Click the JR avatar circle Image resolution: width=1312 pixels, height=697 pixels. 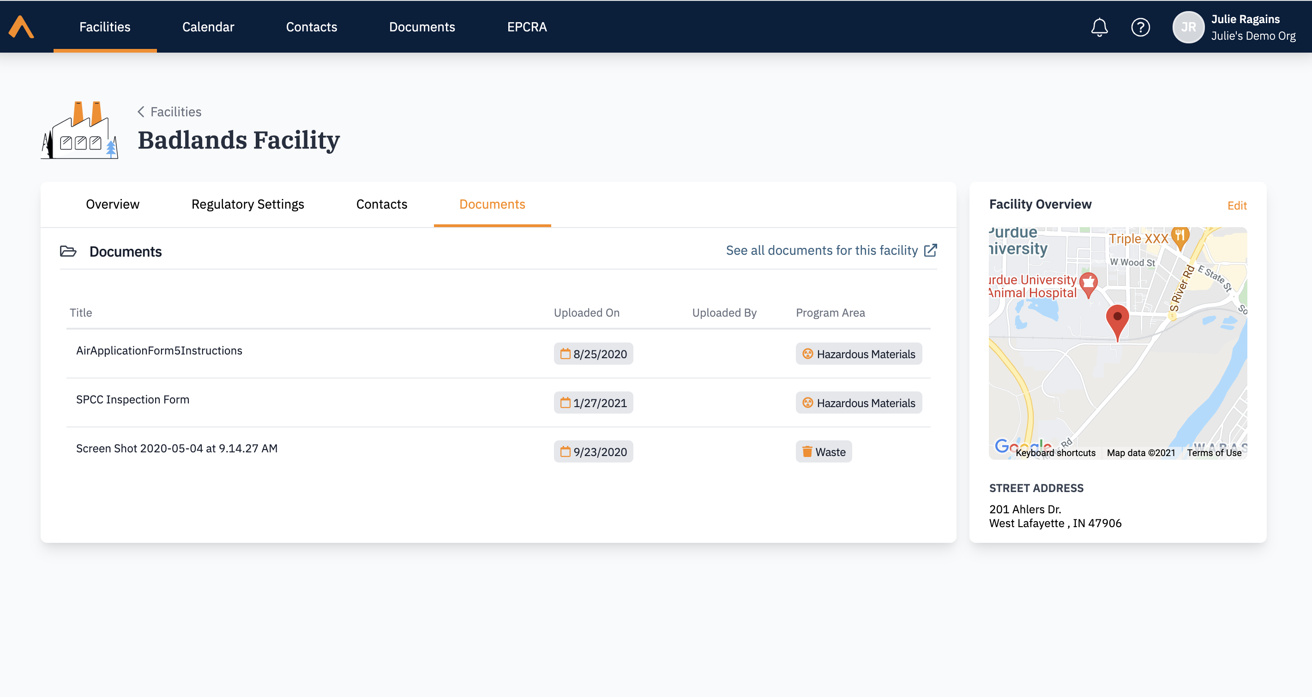coord(1188,27)
